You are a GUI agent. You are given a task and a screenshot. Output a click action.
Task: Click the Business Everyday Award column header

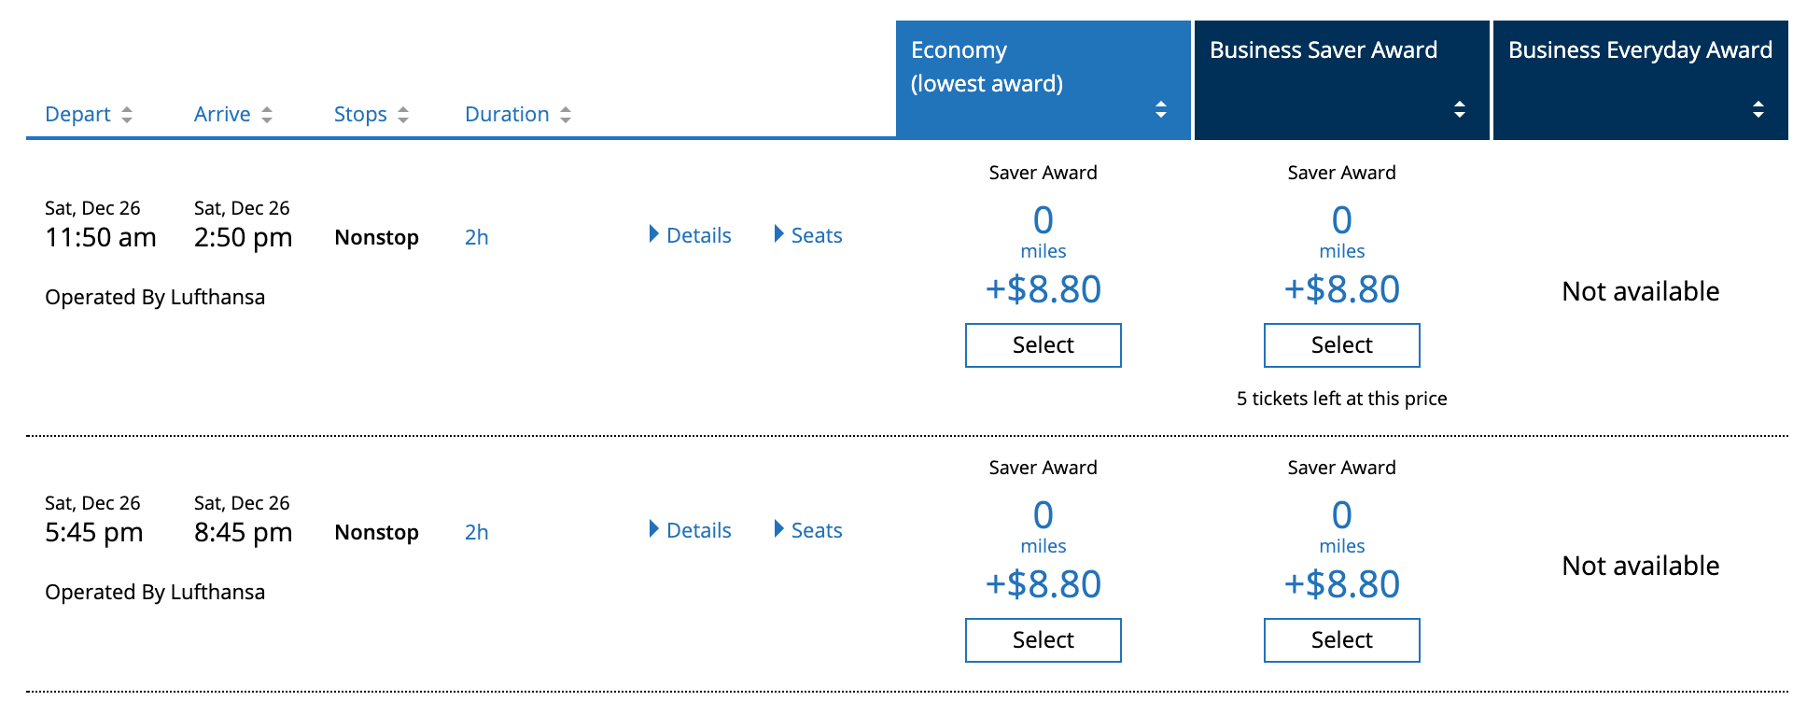[x=1639, y=50]
